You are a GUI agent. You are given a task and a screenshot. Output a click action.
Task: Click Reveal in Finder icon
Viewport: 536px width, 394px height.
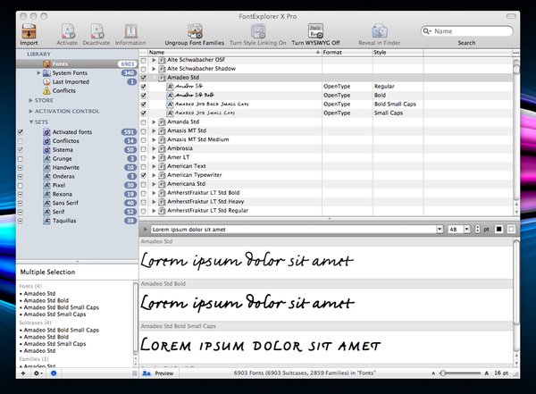click(380, 31)
